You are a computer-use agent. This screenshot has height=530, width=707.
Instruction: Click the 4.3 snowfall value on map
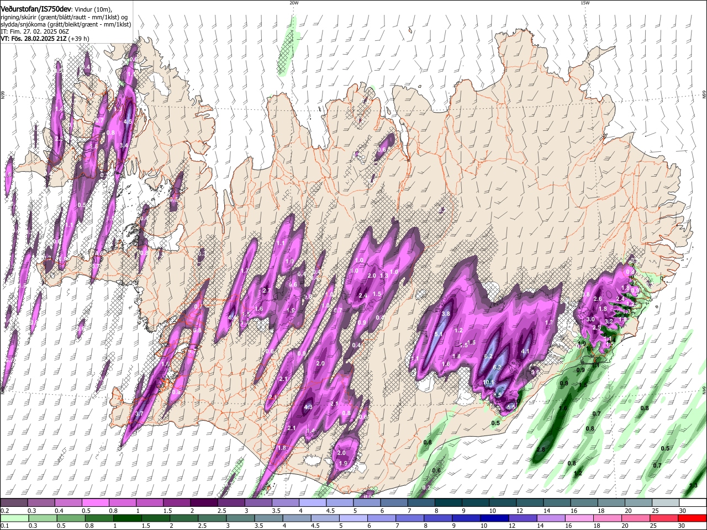308,407
